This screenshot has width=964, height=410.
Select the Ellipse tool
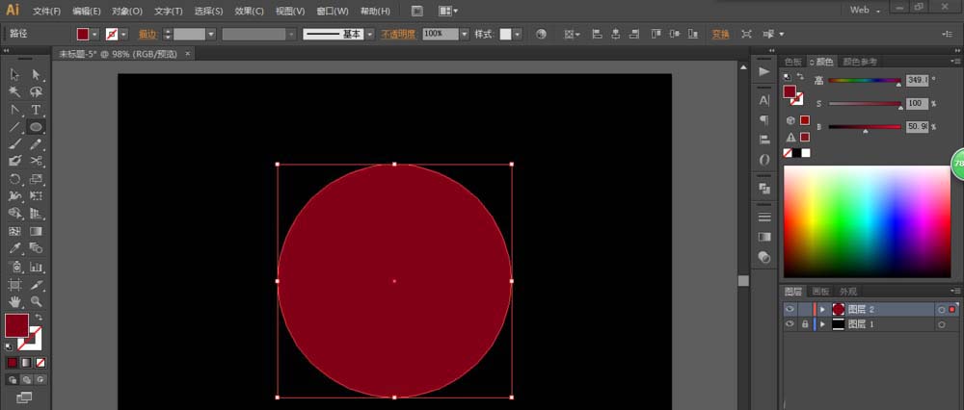37,127
